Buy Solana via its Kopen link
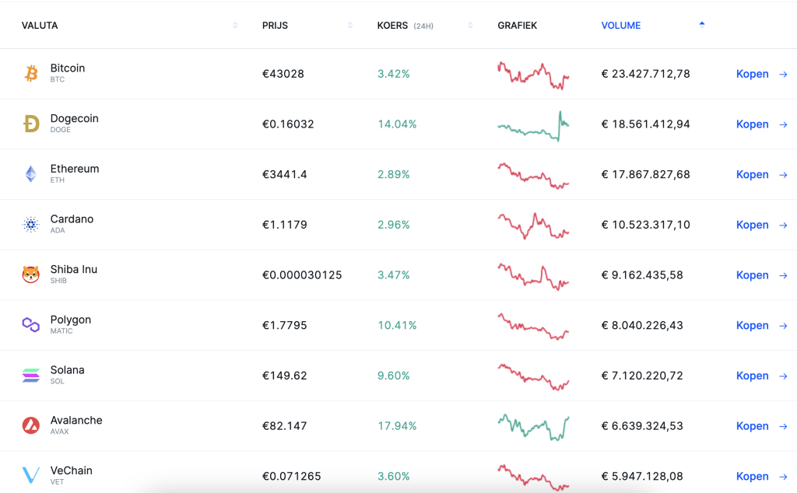 753,376
